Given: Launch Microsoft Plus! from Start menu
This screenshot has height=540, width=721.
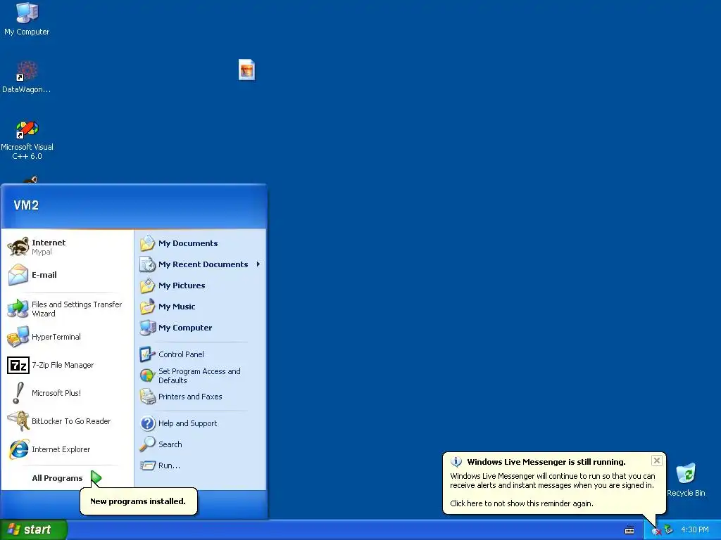Looking at the screenshot, I should click(x=67, y=393).
